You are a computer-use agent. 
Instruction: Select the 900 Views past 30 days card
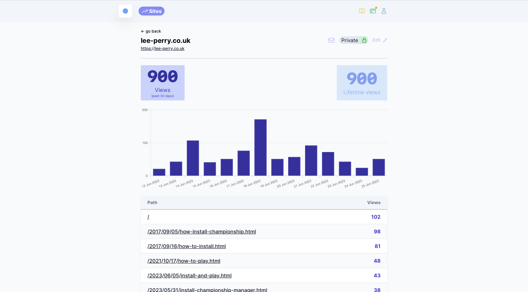tap(162, 83)
